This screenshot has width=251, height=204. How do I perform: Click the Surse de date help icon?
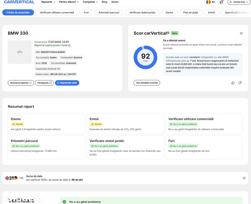(244, 178)
